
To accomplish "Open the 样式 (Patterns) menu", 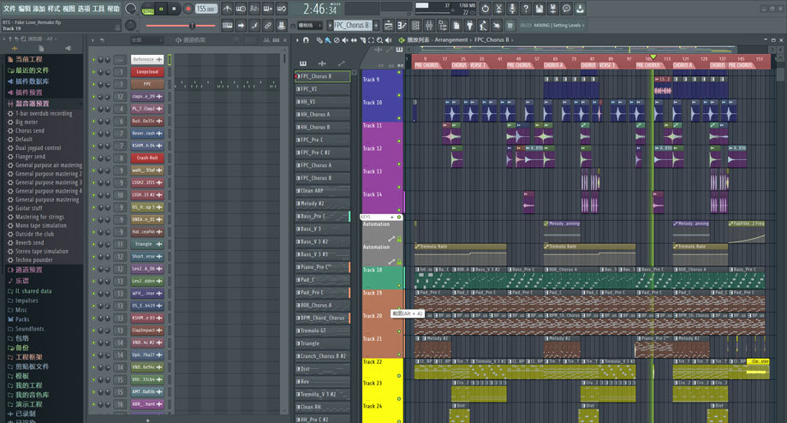I will (53, 9).
